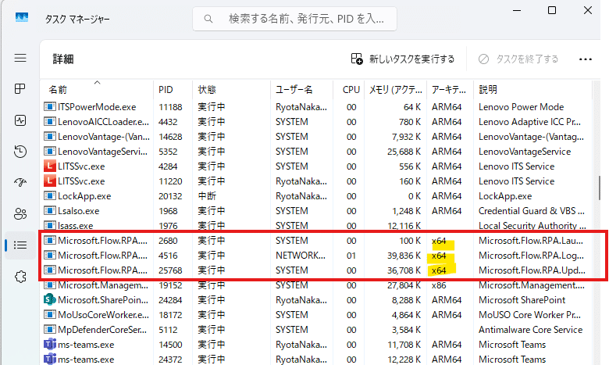The width and height of the screenshot is (609, 365).
Task: Open Services puzzle icon in sidebar
Action: [20, 277]
